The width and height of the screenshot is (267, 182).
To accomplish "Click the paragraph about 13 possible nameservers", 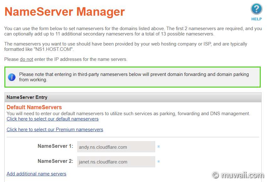I will [133, 31].
